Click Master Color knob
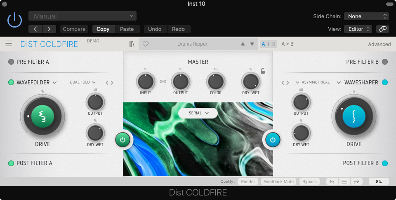This screenshot has width=396, height=200. pyautogui.click(x=216, y=81)
